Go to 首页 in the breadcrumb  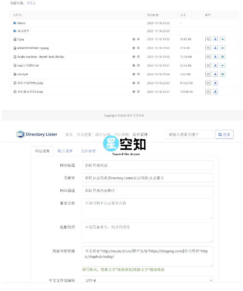tap(30, 3)
